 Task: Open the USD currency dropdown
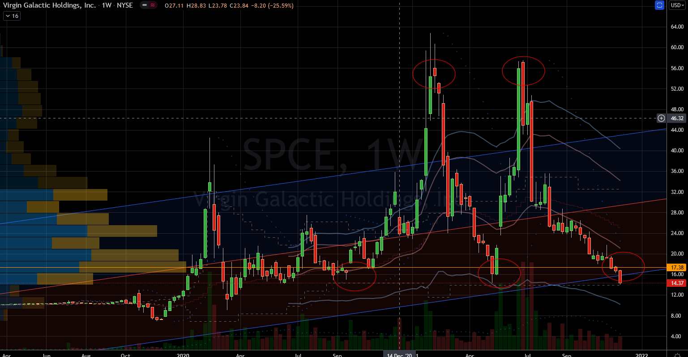tap(677, 5)
